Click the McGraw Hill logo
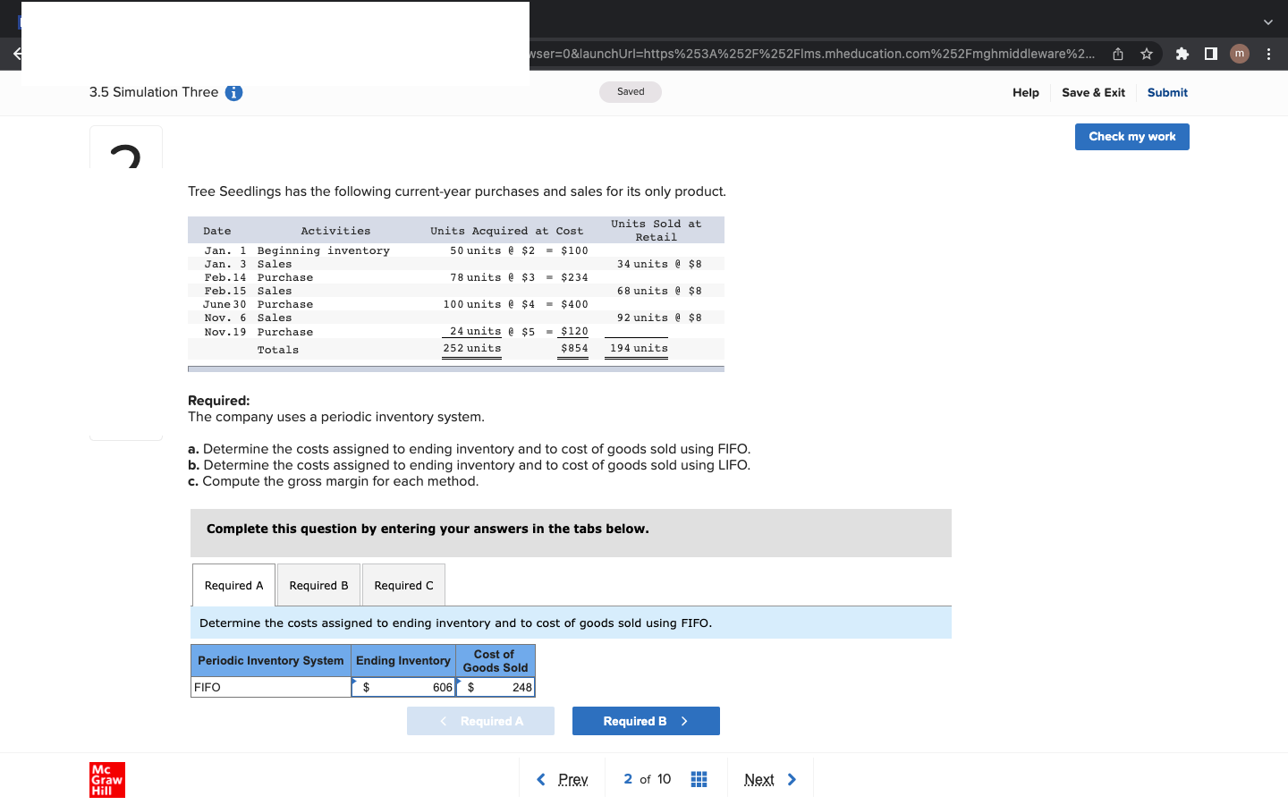 click(x=107, y=780)
